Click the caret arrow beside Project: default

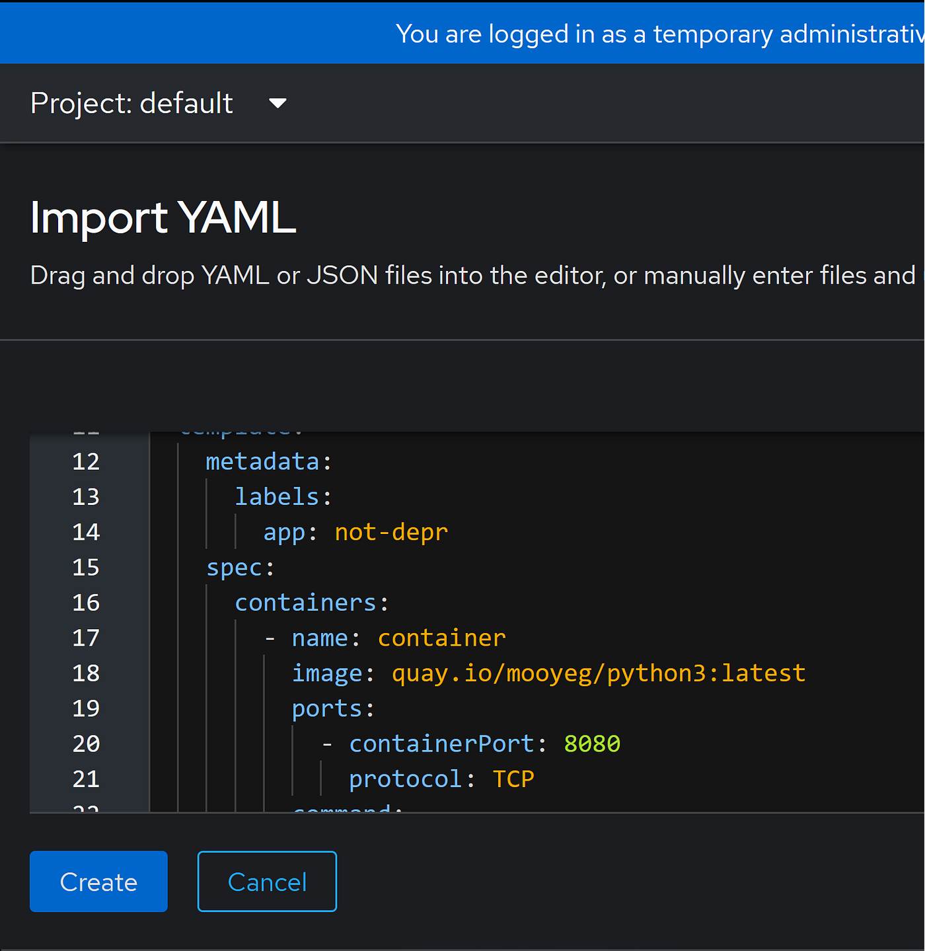click(x=277, y=103)
